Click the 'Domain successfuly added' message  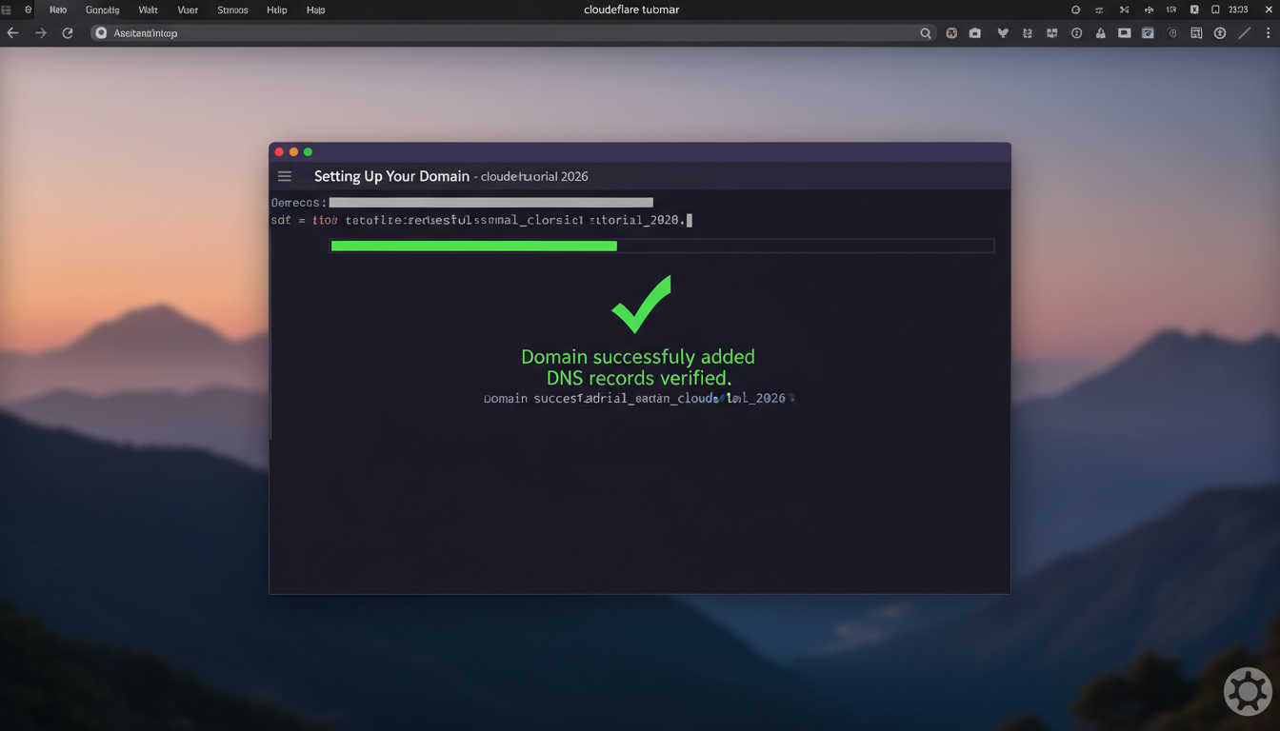tap(638, 357)
